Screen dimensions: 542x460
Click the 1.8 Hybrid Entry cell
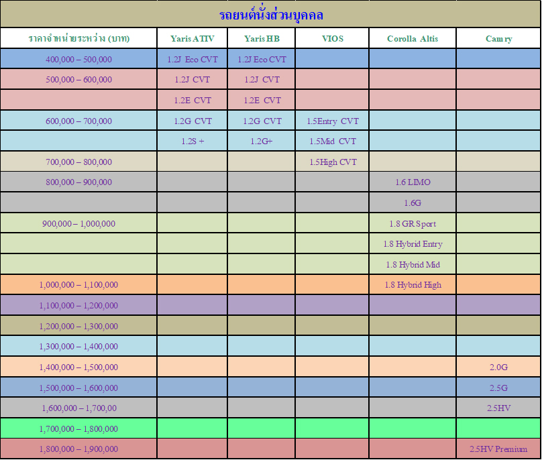(413, 243)
